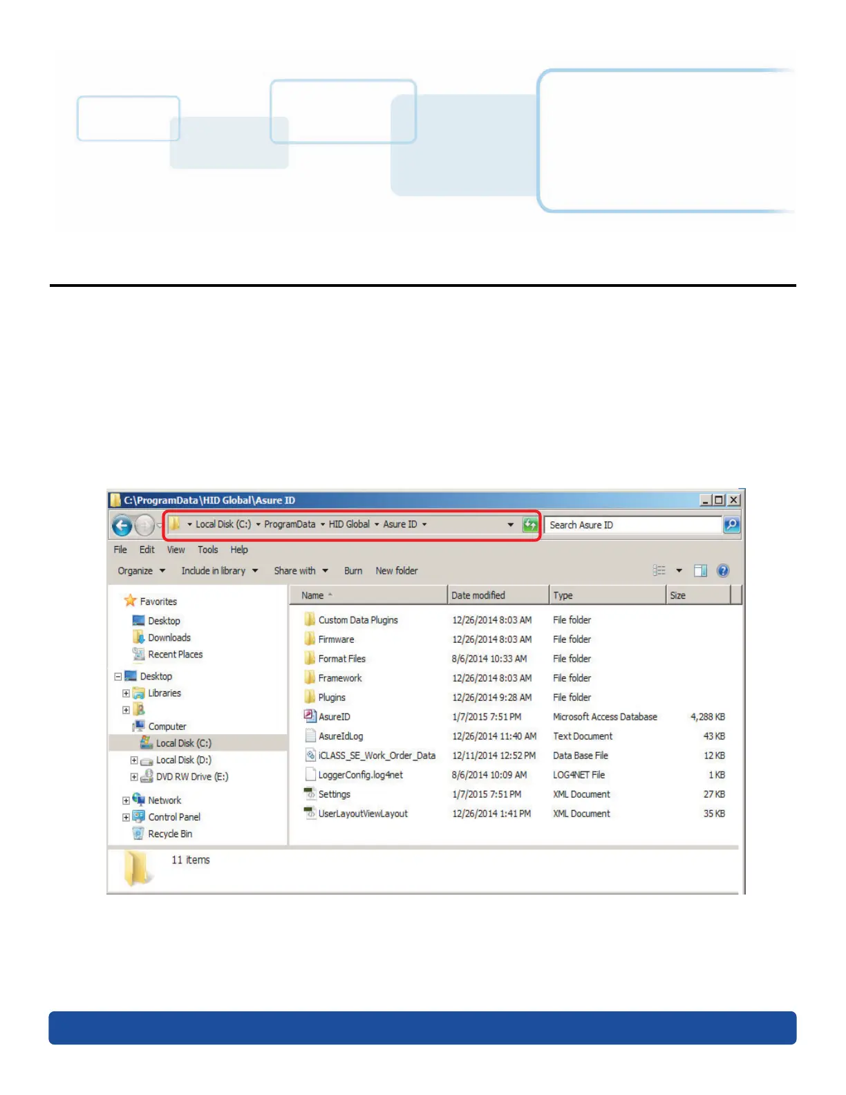Viewport: 846px width, 1095px height.
Task: Click the AsureID Access database icon
Action: pyautogui.click(x=310, y=716)
